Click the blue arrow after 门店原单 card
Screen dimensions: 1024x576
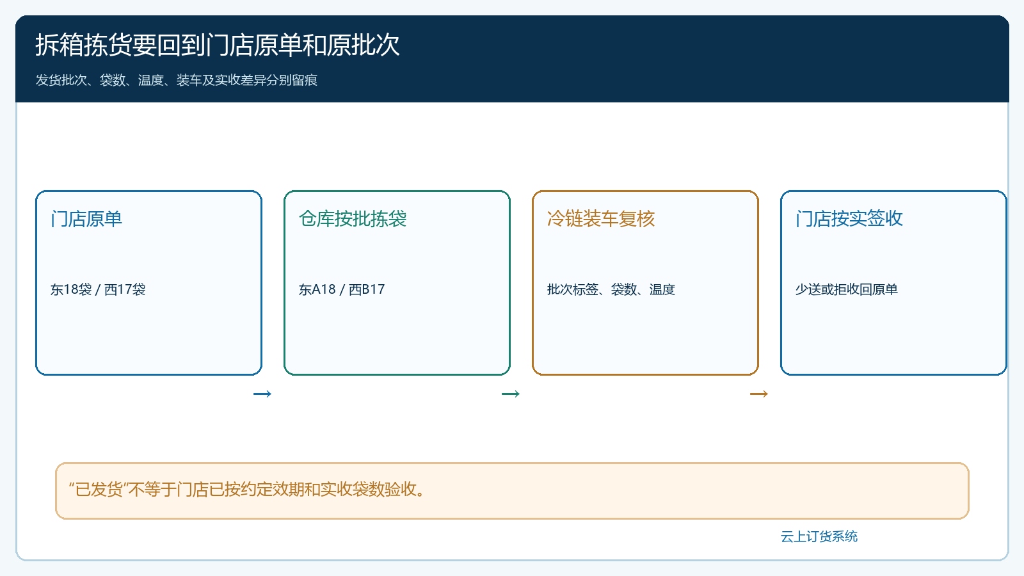tap(262, 394)
